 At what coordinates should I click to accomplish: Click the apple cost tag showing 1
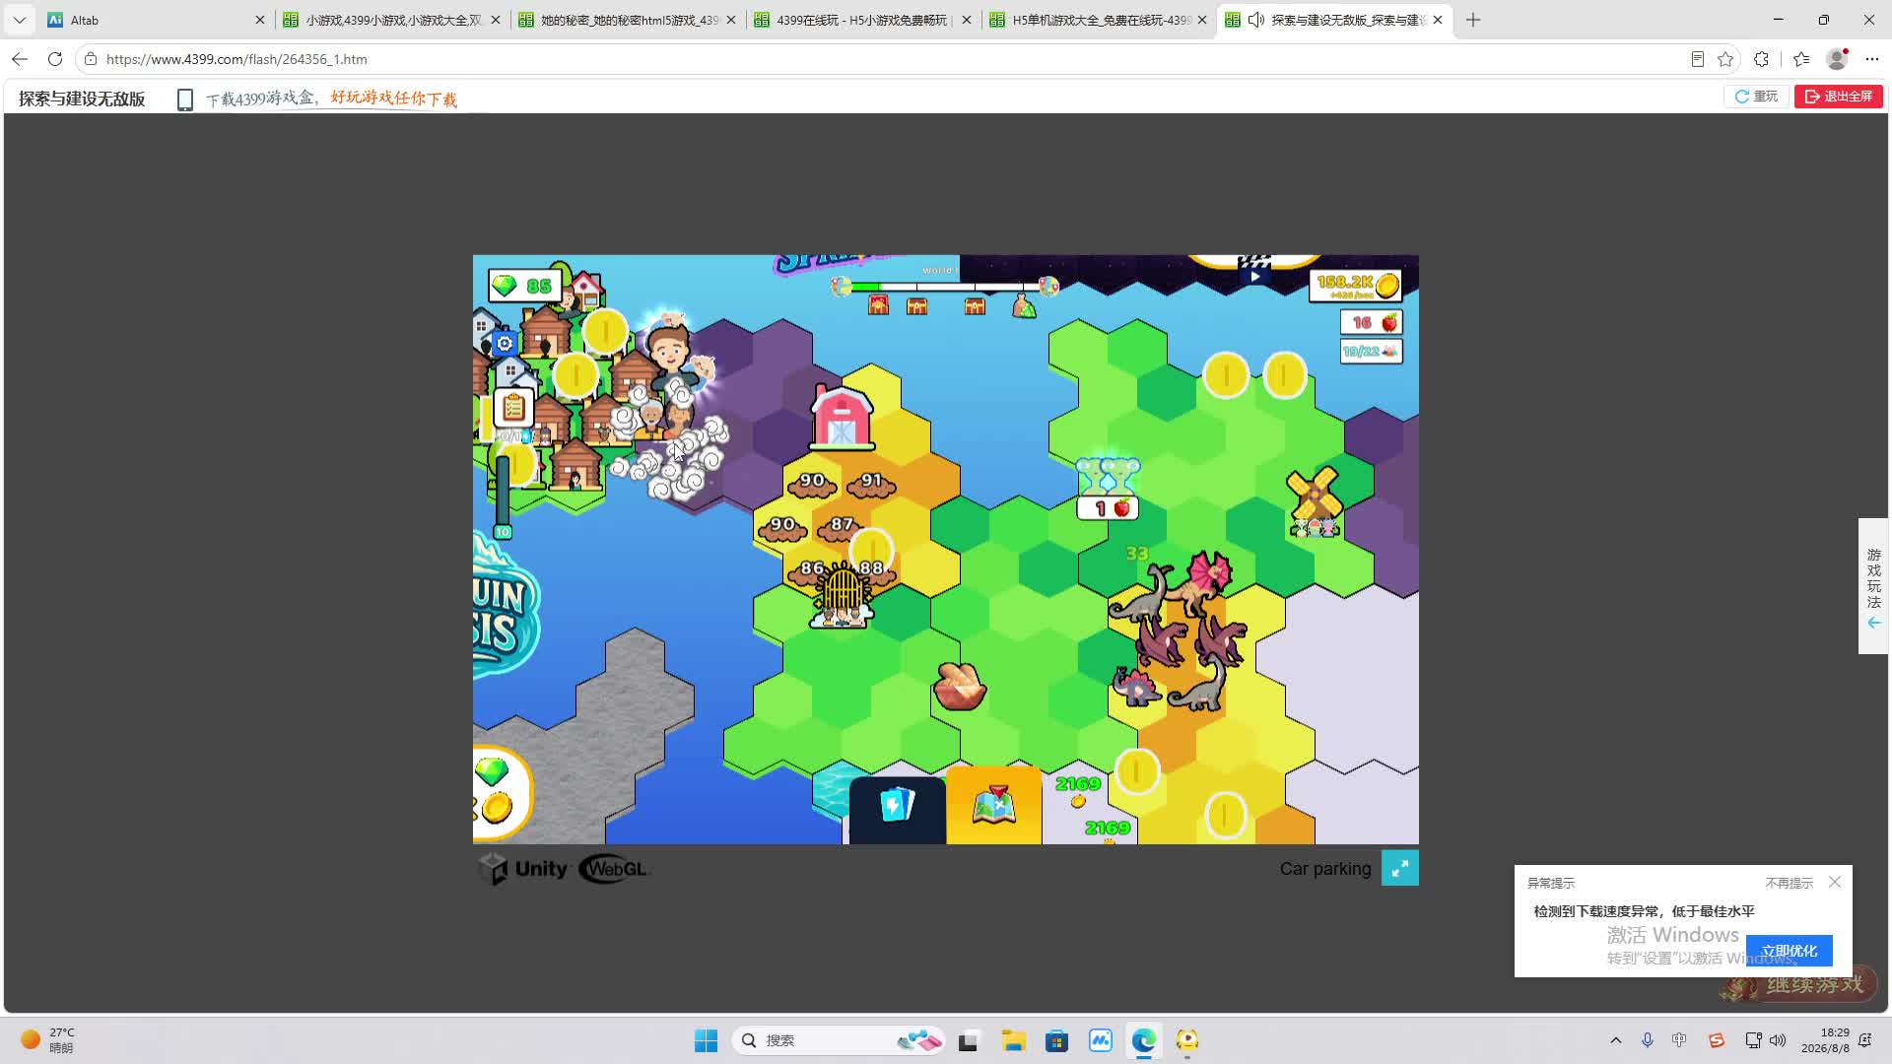point(1109,508)
